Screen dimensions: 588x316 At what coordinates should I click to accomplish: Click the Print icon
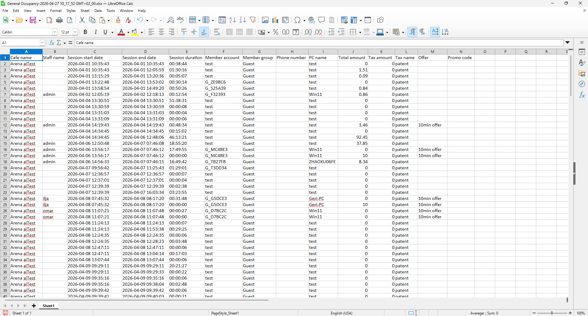(59, 20)
